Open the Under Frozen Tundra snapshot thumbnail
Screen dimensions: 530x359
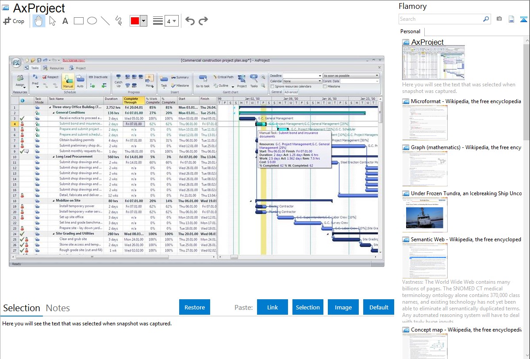click(425, 216)
